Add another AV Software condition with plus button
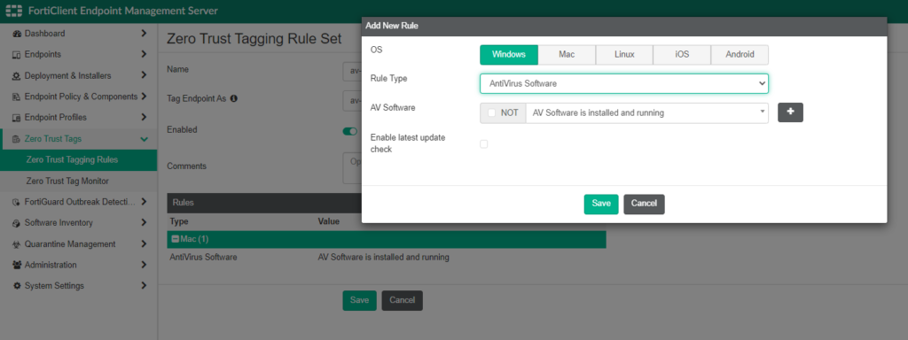This screenshot has height=340, width=908. pyautogui.click(x=790, y=112)
